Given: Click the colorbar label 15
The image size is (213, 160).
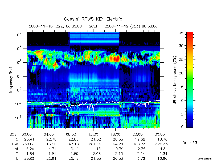Looking at the screenshot, I should click(x=181, y=87).
